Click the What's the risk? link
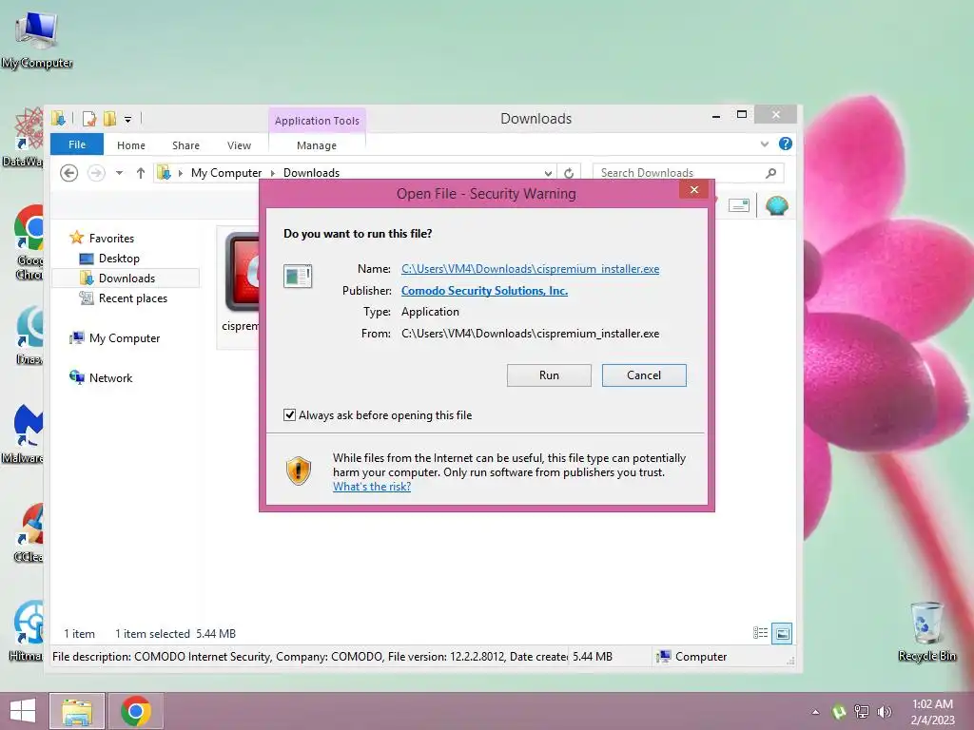Screen dimensions: 974x730 coord(372,487)
